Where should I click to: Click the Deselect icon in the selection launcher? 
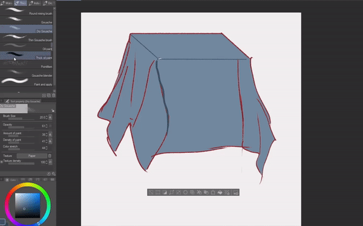click(151, 192)
